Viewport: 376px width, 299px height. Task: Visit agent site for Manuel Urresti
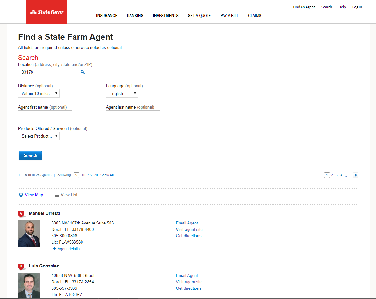189,230
